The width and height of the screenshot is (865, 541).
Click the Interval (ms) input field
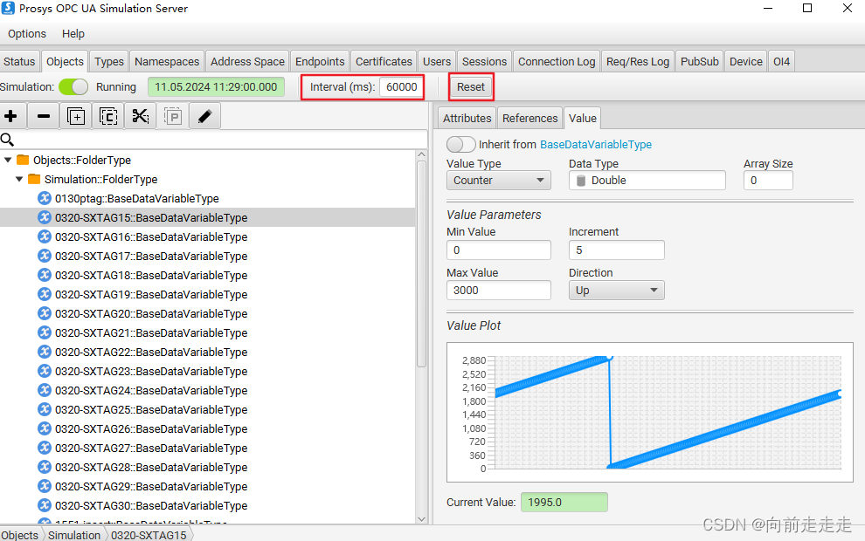coord(400,86)
